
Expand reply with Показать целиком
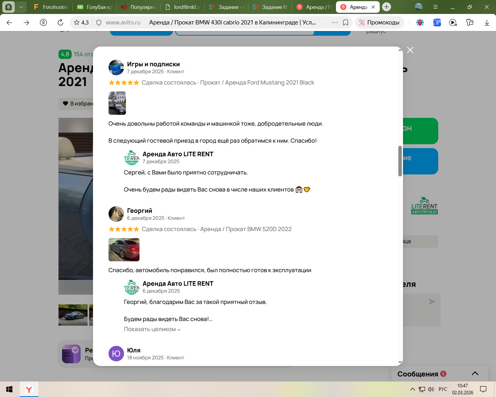pos(152,329)
